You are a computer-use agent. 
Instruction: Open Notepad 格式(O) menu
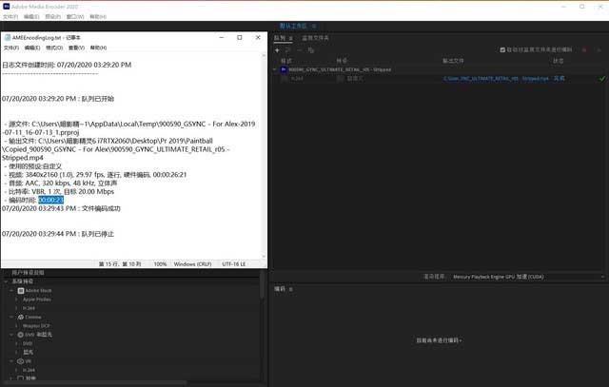[x=54, y=48]
